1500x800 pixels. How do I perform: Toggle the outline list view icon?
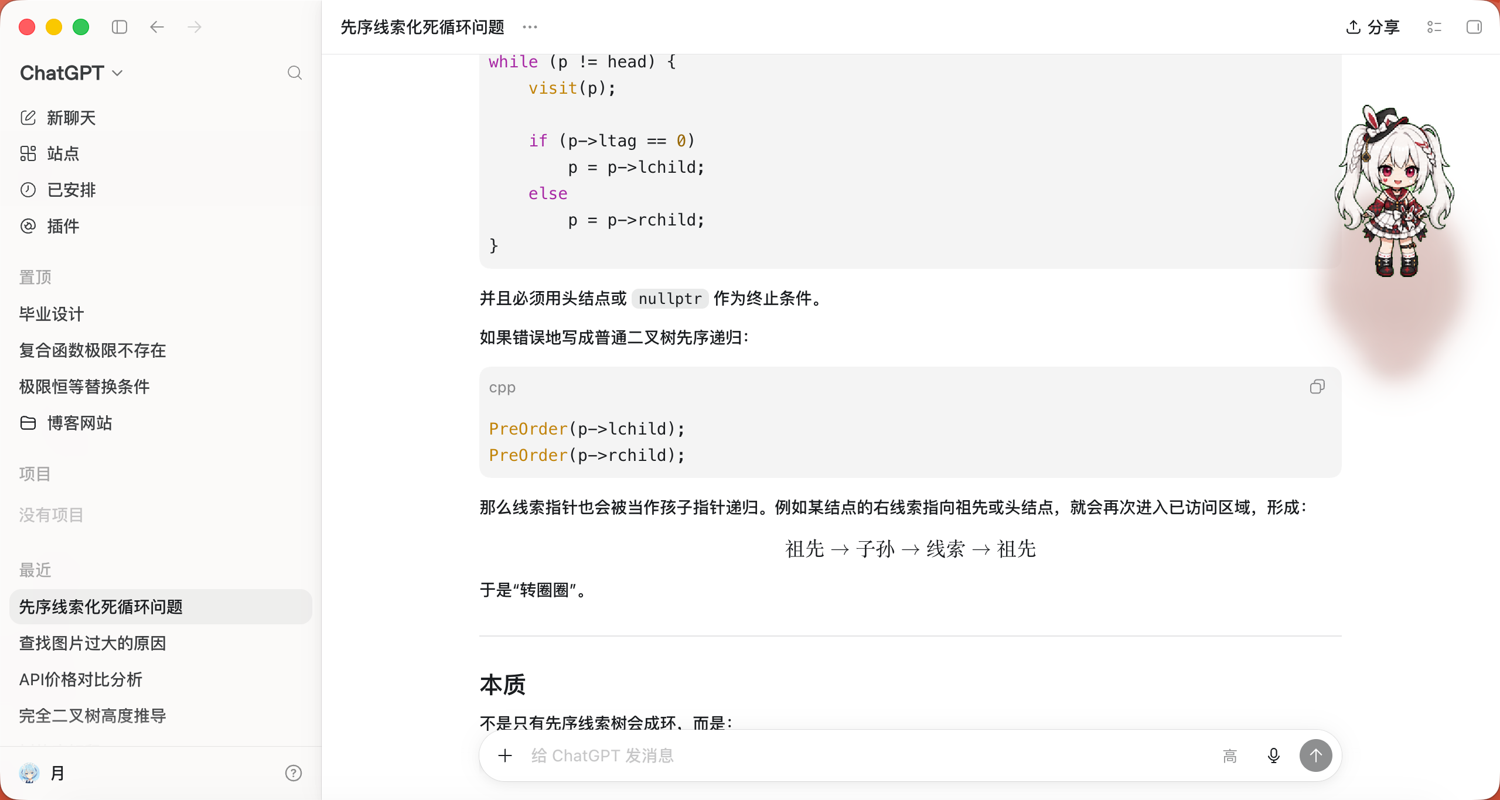1434,27
